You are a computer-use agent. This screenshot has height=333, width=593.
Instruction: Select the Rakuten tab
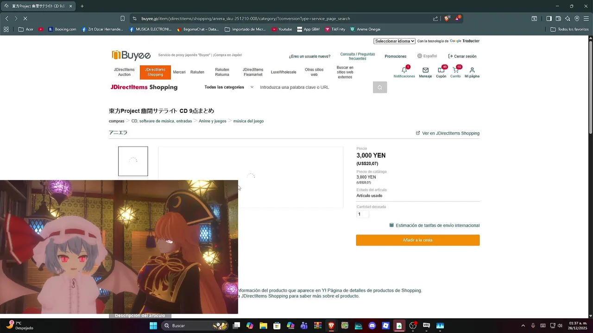[x=197, y=72]
